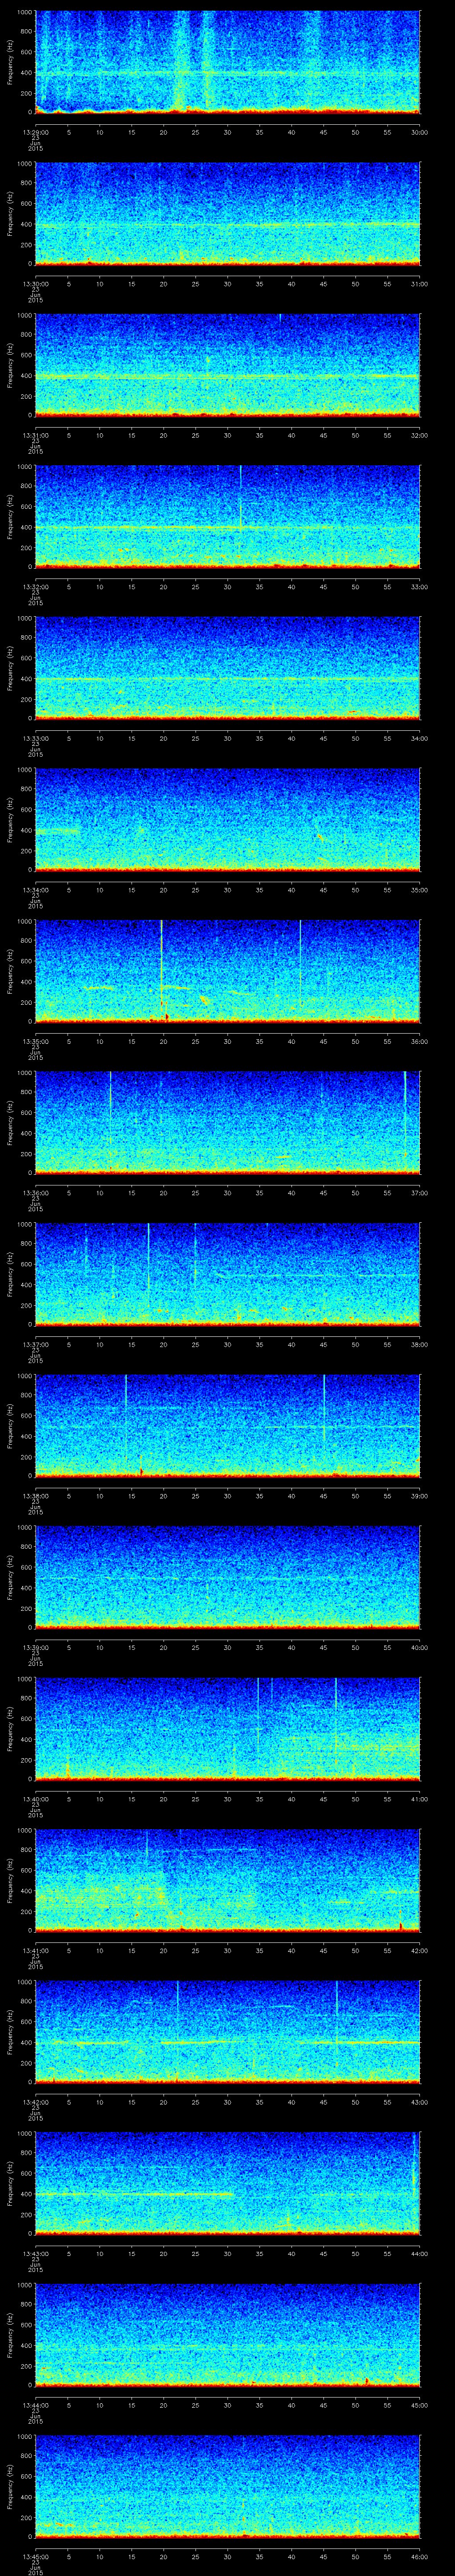Click the spectrogram panel starting at 13:33:00
The width and height of the screenshot is (455, 2576).
228,668
